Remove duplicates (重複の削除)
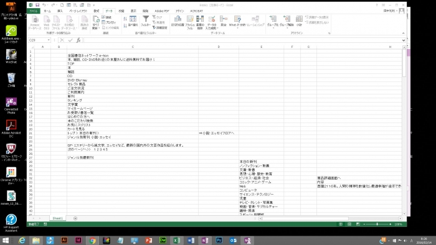This screenshot has width=436, height=245. (200, 23)
